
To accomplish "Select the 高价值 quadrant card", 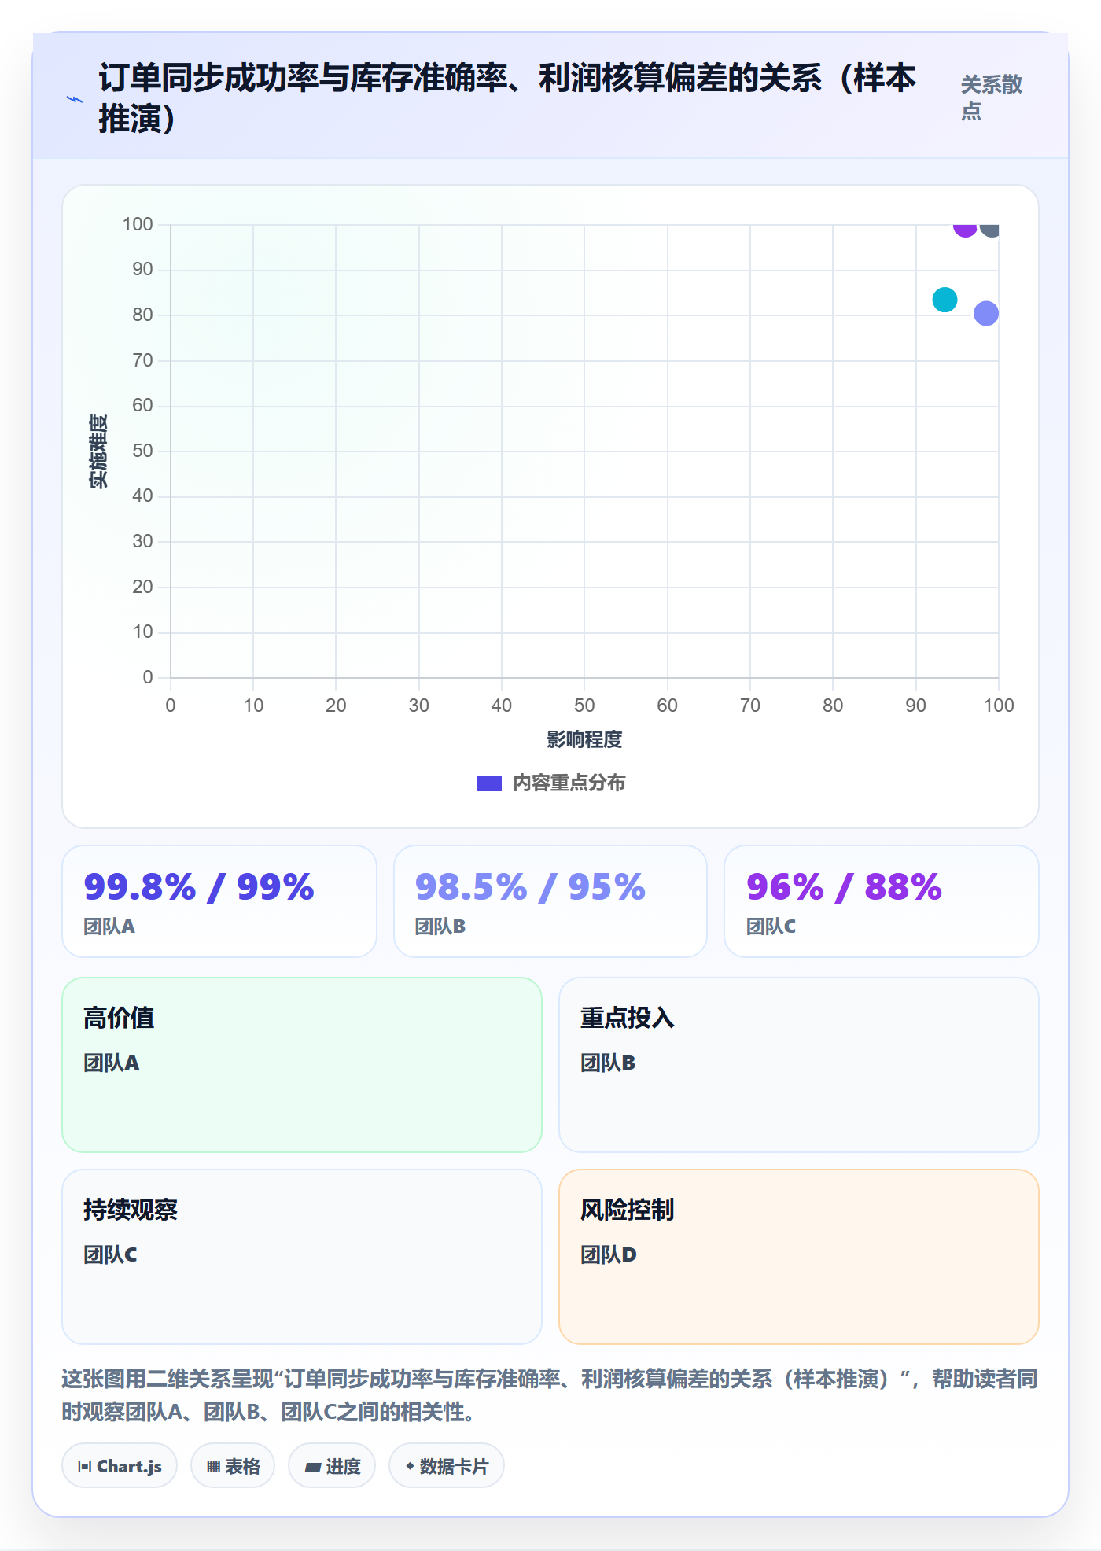I will [302, 1065].
